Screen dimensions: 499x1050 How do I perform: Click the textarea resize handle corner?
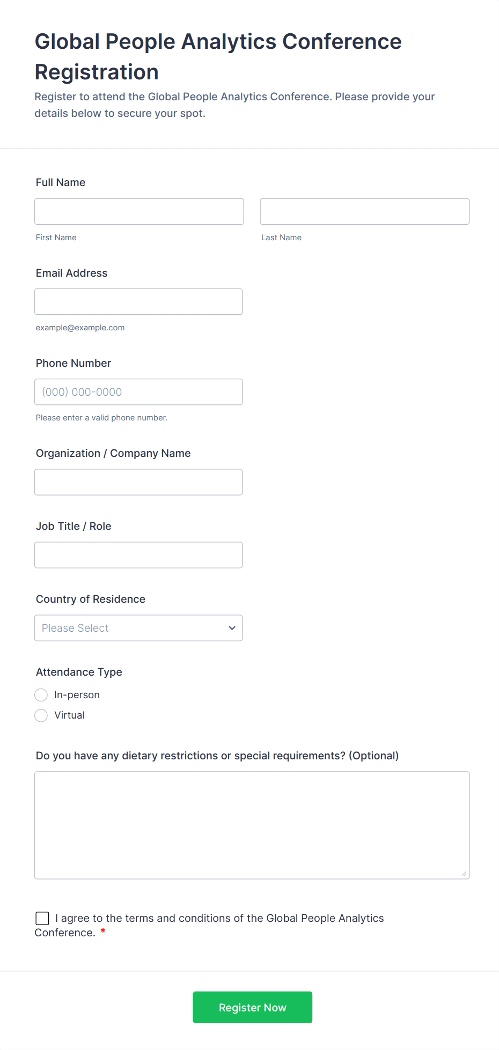point(464,874)
